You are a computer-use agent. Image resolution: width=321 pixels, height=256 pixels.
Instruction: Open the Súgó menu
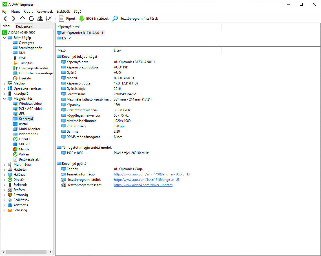[x=78, y=12]
